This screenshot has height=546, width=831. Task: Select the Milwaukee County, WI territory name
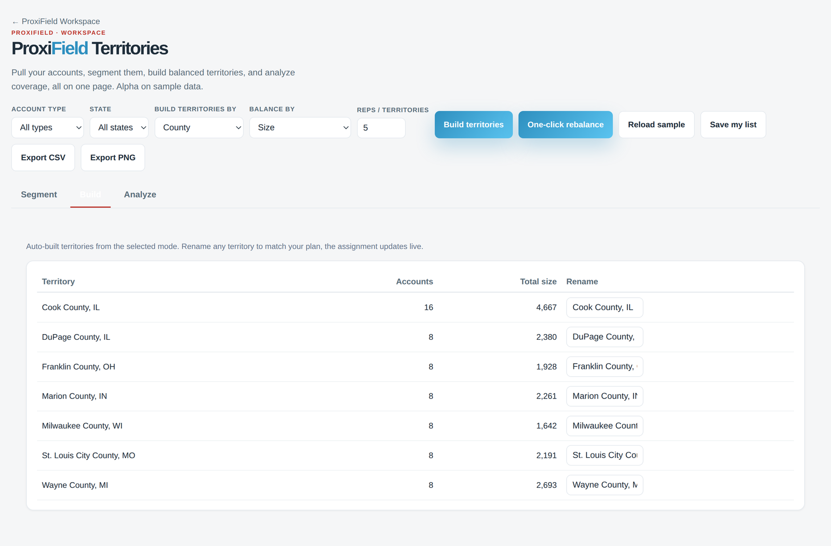click(x=82, y=426)
